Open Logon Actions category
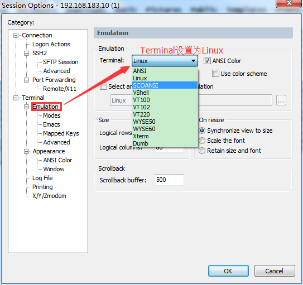 coord(51,44)
